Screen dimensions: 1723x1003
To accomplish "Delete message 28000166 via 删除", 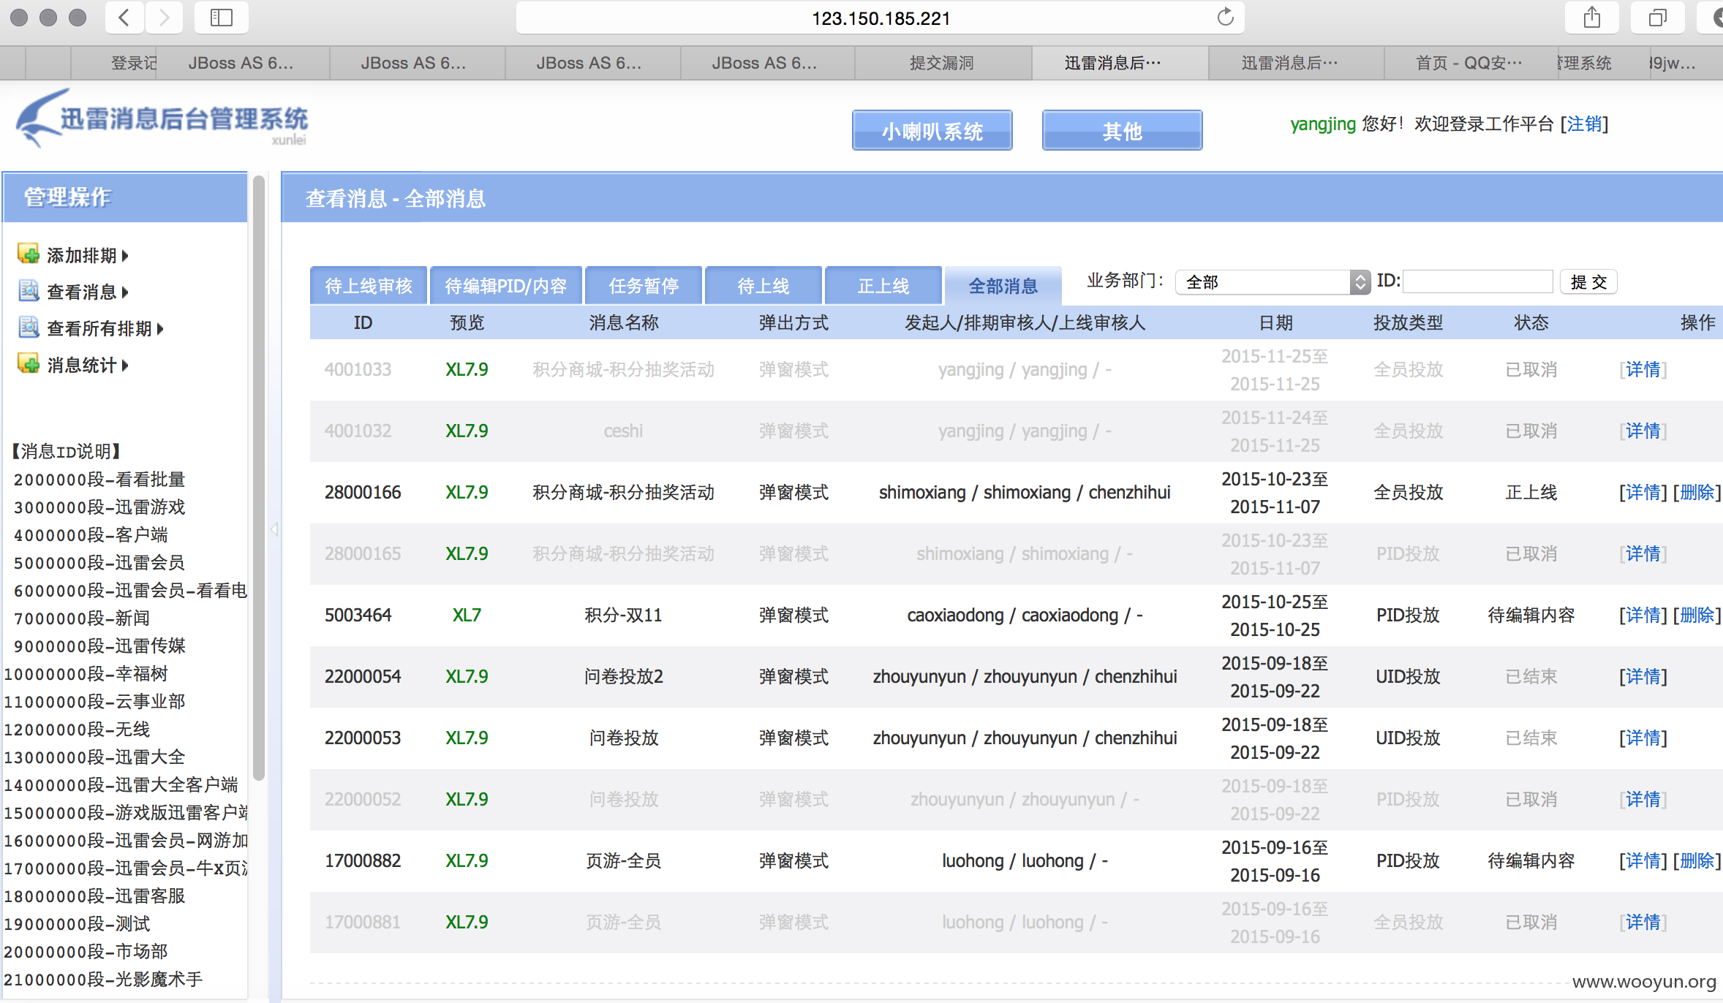I will click(1697, 492).
